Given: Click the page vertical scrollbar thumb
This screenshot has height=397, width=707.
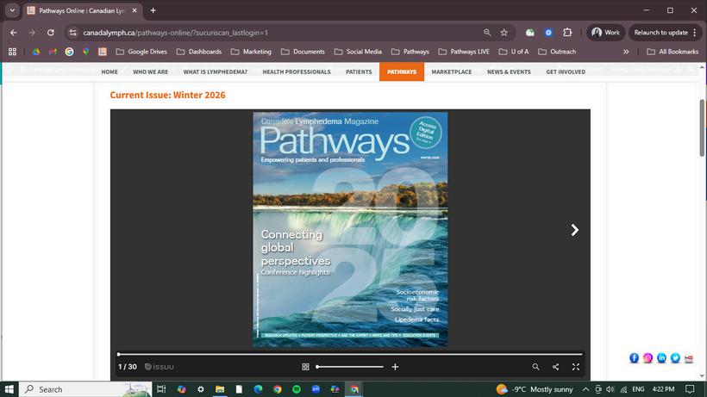Looking at the screenshot, I should (702, 128).
